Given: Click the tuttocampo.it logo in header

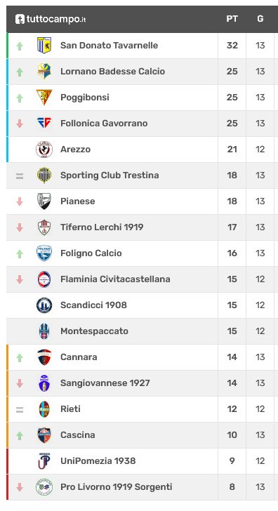Looking at the screenshot, I should [51, 19].
